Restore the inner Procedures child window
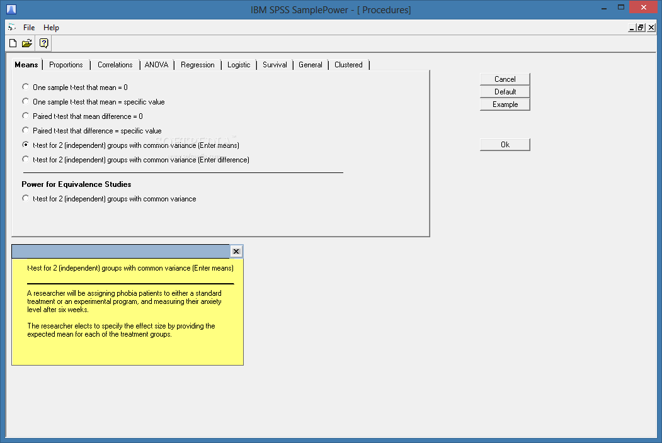The width and height of the screenshot is (662, 443). tap(641, 28)
